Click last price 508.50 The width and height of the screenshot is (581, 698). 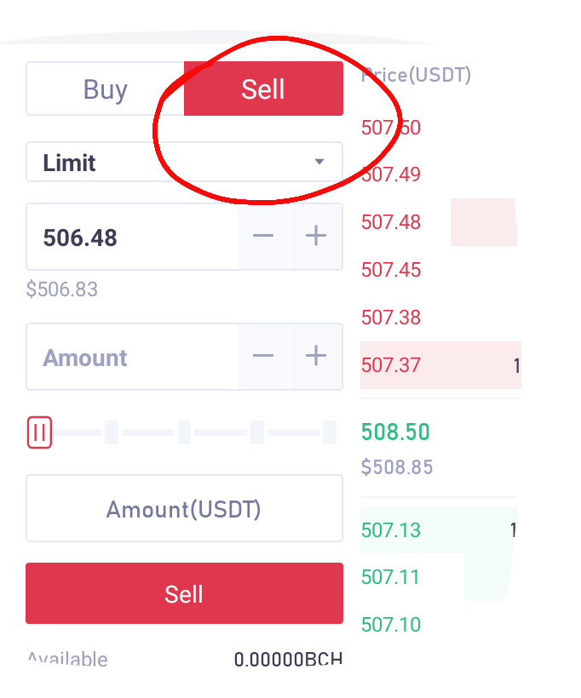tap(395, 432)
